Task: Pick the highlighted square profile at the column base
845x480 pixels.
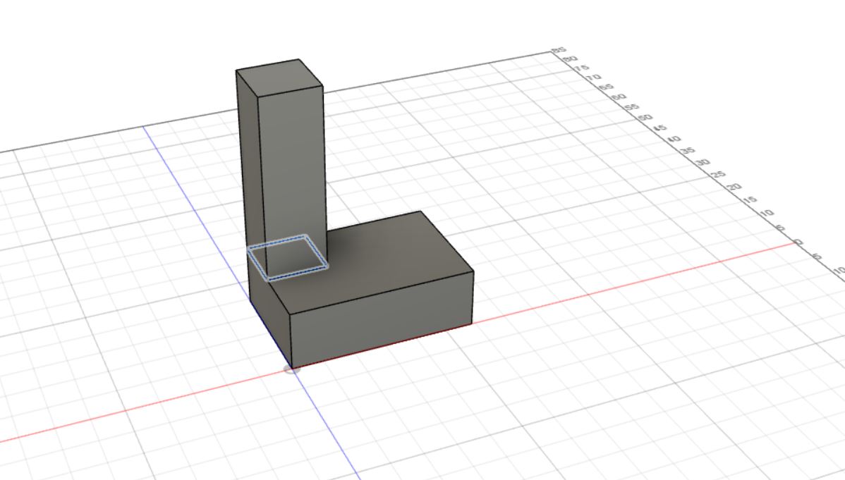Action: pyautogui.click(x=288, y=257)
